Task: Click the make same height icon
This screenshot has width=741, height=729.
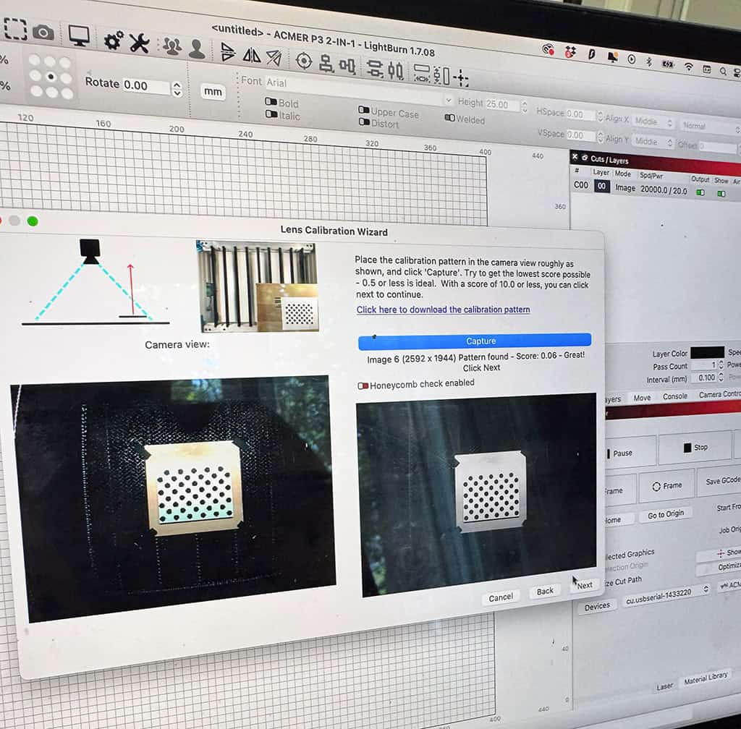Action: point(442,75)
